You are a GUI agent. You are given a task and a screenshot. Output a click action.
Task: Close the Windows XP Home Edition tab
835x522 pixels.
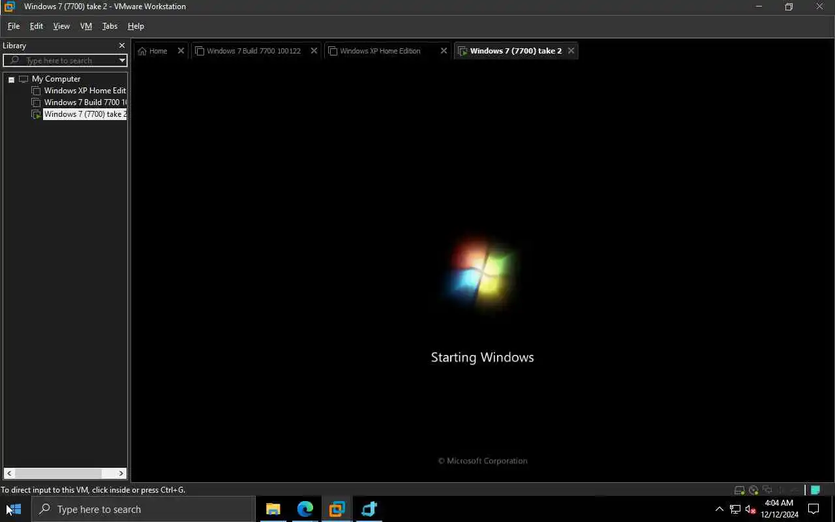[444, 51]
